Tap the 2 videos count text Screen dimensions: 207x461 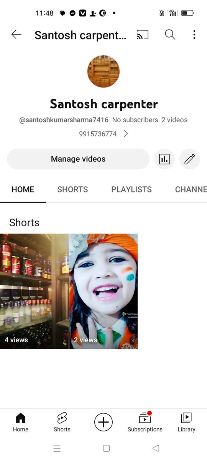(174, 120)
